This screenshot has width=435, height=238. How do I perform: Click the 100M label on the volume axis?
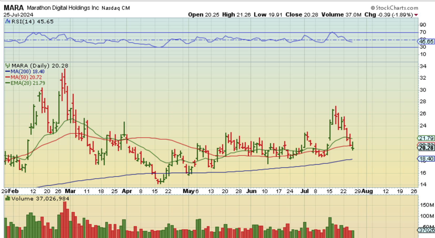coord(427,216)
